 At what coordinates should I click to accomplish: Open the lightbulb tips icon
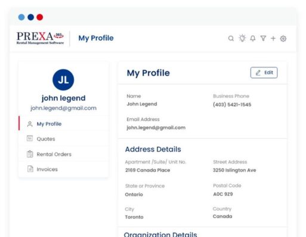click(x=242, y=38)
